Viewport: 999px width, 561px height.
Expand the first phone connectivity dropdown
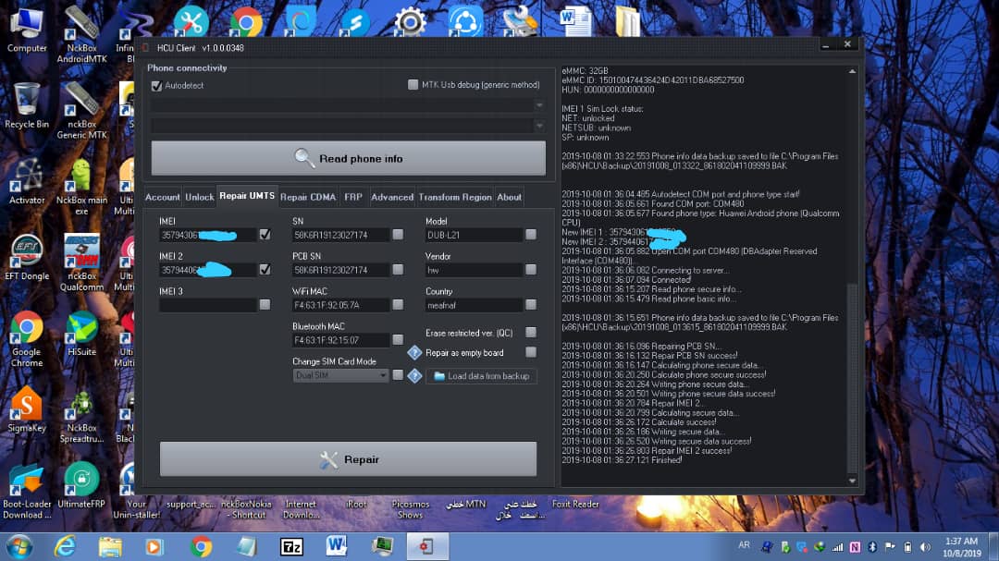click(539, 105)
